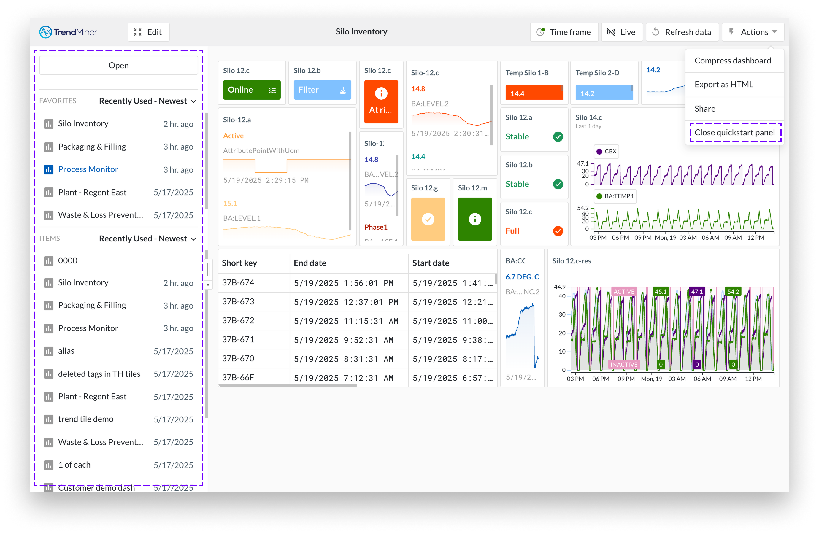This screenshot has height=534, width=819.
Task: Select Close quickstart panel menu entry
Action: 734,133
